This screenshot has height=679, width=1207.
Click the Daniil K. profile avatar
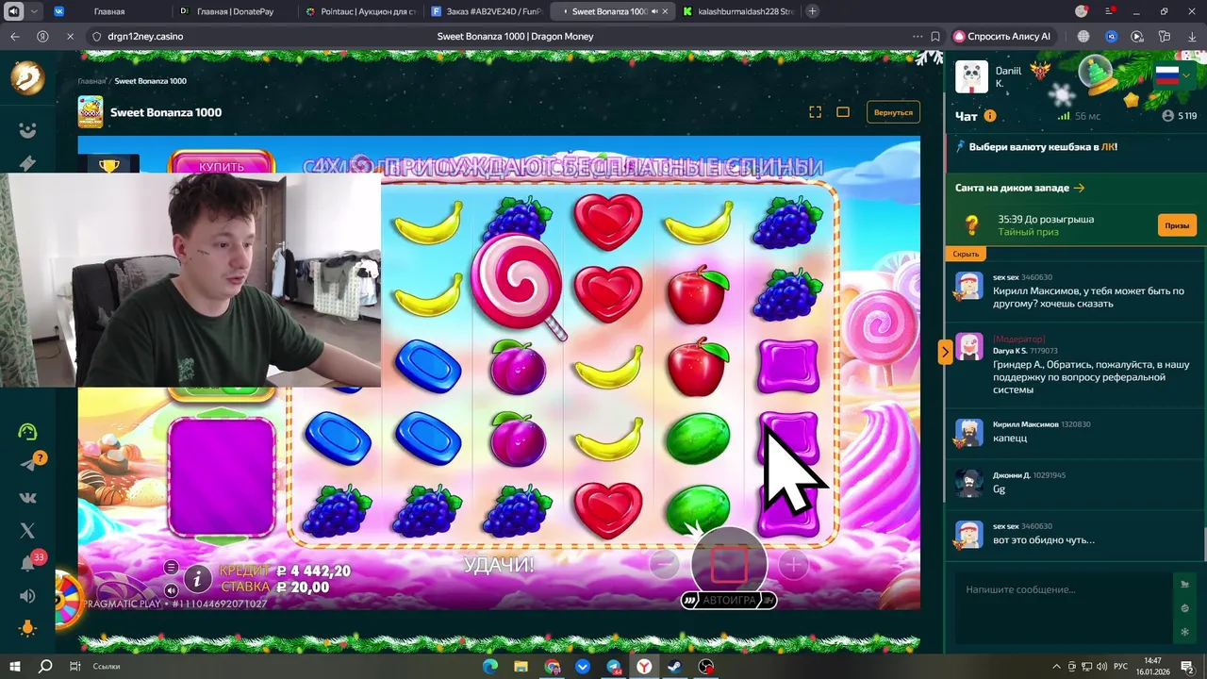[972, 76]
